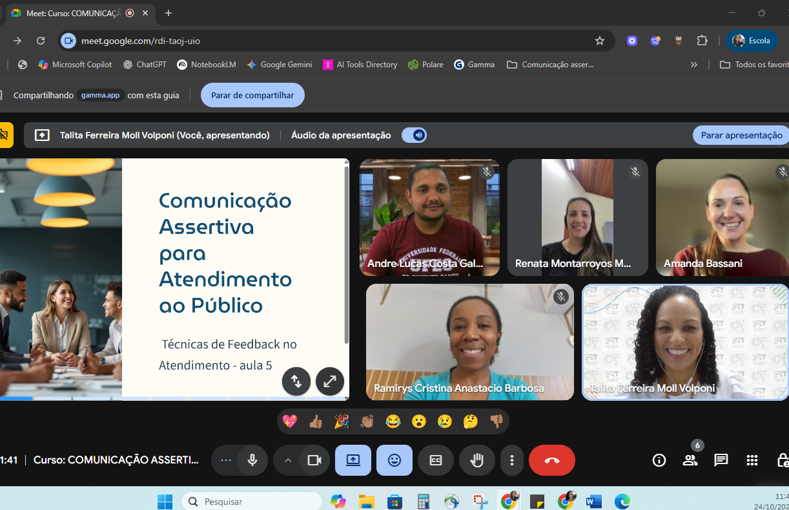Image resolution: width=789 pixels, height=510 pixels.
Task: Click the Windows taskbar Pesquisar search box
Action: click(x=252, y=502)
